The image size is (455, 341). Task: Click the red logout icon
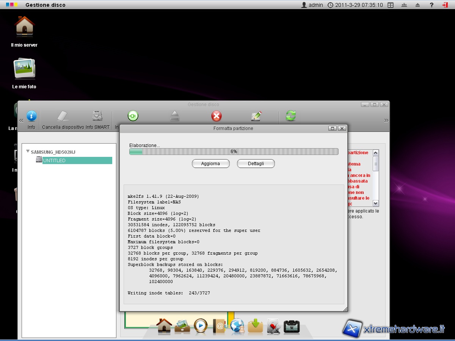(x=445, y=5)
